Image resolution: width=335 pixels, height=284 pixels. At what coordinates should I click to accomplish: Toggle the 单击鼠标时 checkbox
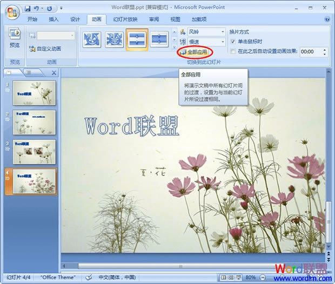pyautogui.click(x=233, y=42)
